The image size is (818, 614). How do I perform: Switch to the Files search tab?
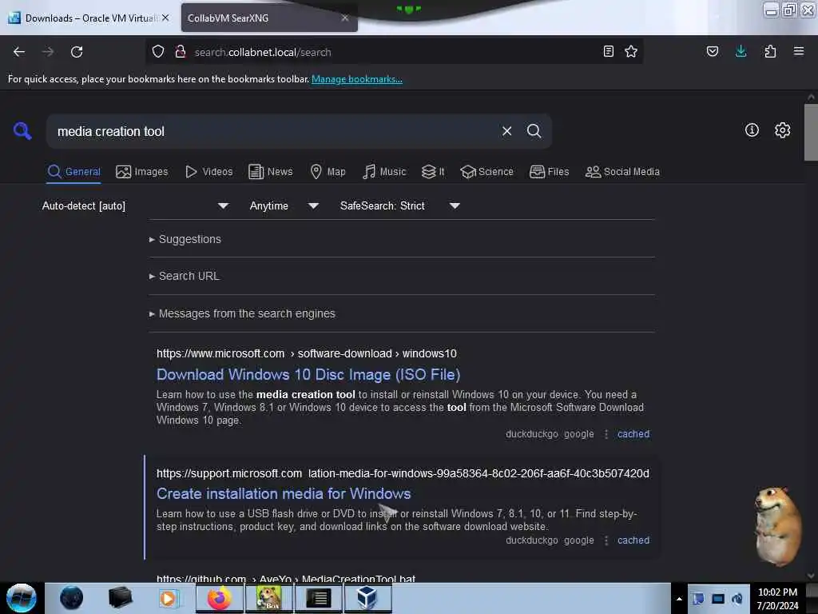(550, 172)
